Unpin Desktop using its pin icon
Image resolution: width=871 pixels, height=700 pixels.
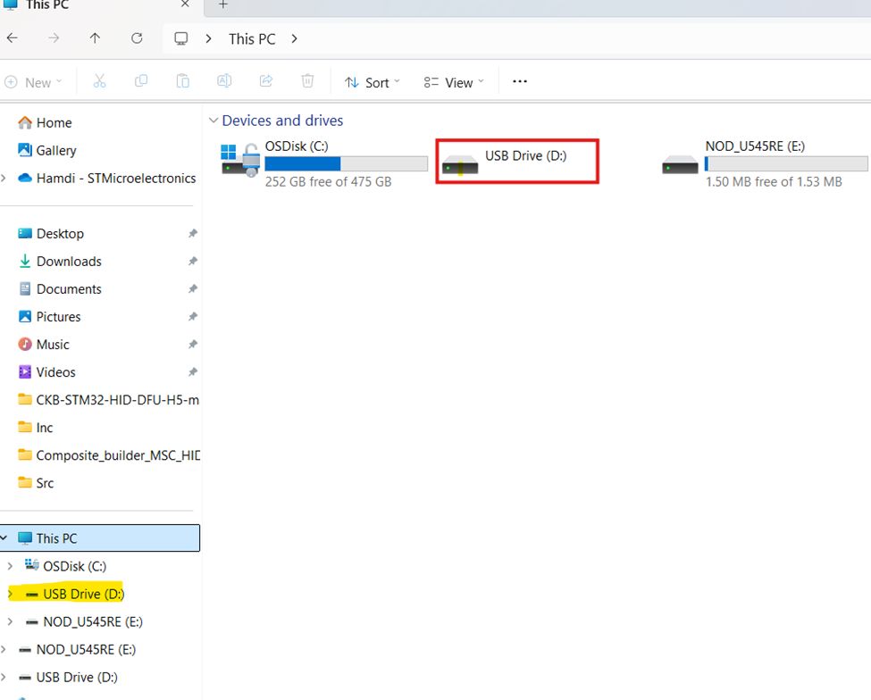[193, 234]
